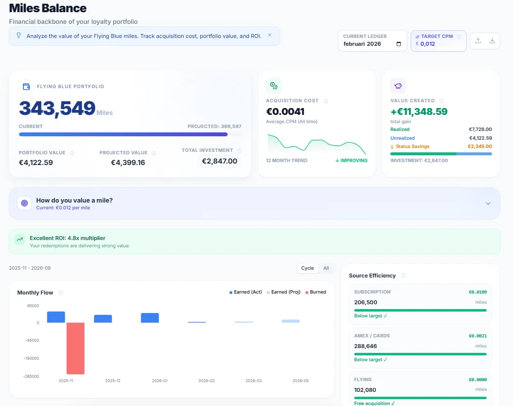Viewport: 513px width, 406px height.
Task: Select the Cycle tab
Action: (x=307, y=268)
